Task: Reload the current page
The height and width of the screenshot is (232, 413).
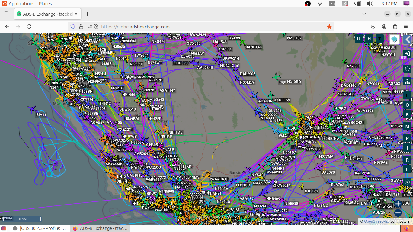Action: tap(29, 27)
